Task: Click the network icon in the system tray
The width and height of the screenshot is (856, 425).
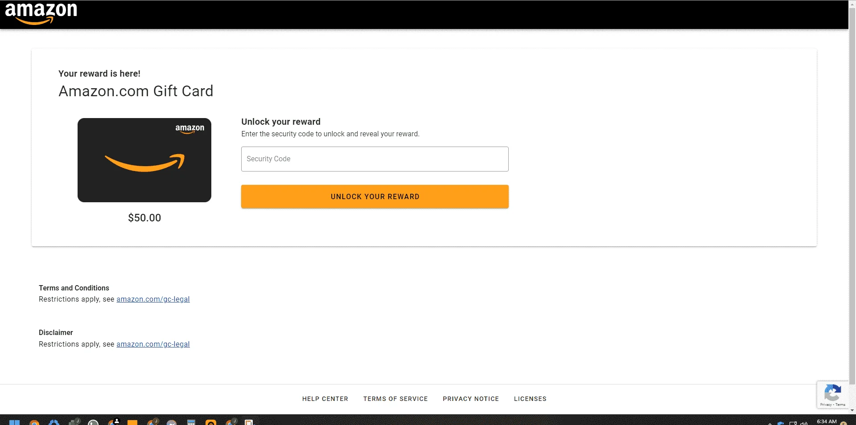Action: [x=793, y=423]
